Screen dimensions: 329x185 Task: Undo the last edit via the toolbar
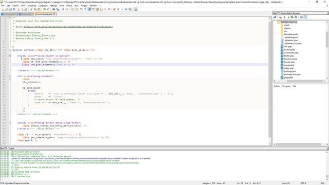coord(44,9)
